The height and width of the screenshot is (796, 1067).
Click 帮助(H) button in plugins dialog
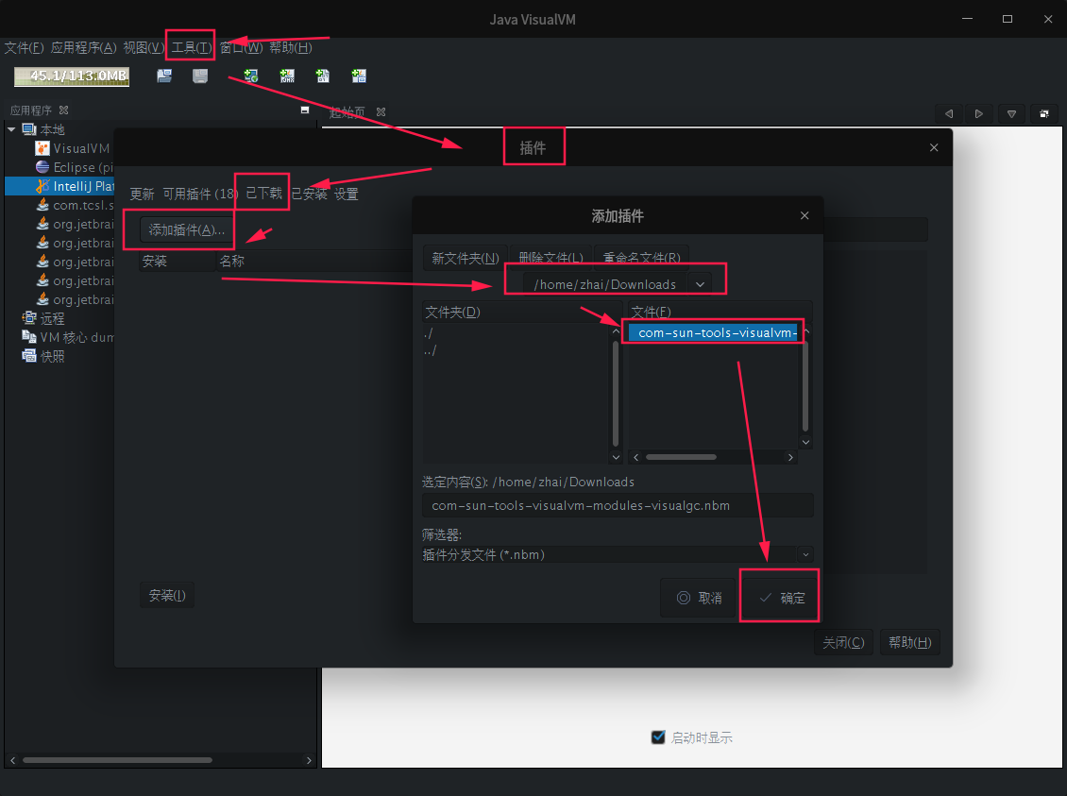click(x=910, y=642)
